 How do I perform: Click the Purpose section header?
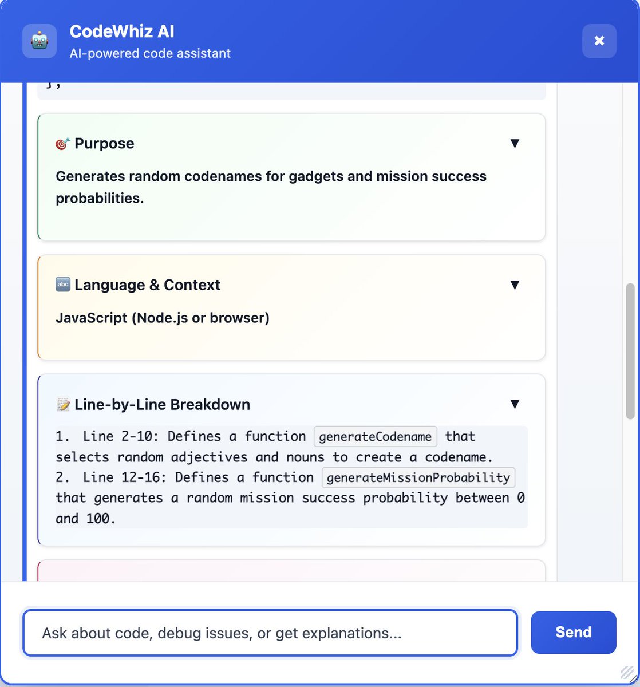[104, 143]
